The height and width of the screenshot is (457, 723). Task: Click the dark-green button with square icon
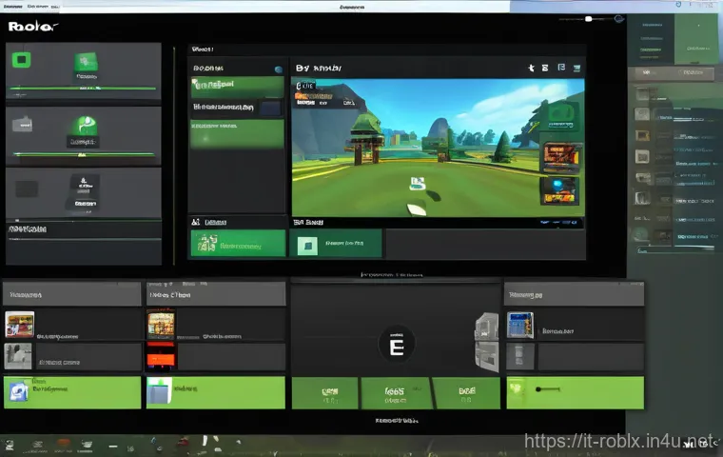(x=336, y=244)
